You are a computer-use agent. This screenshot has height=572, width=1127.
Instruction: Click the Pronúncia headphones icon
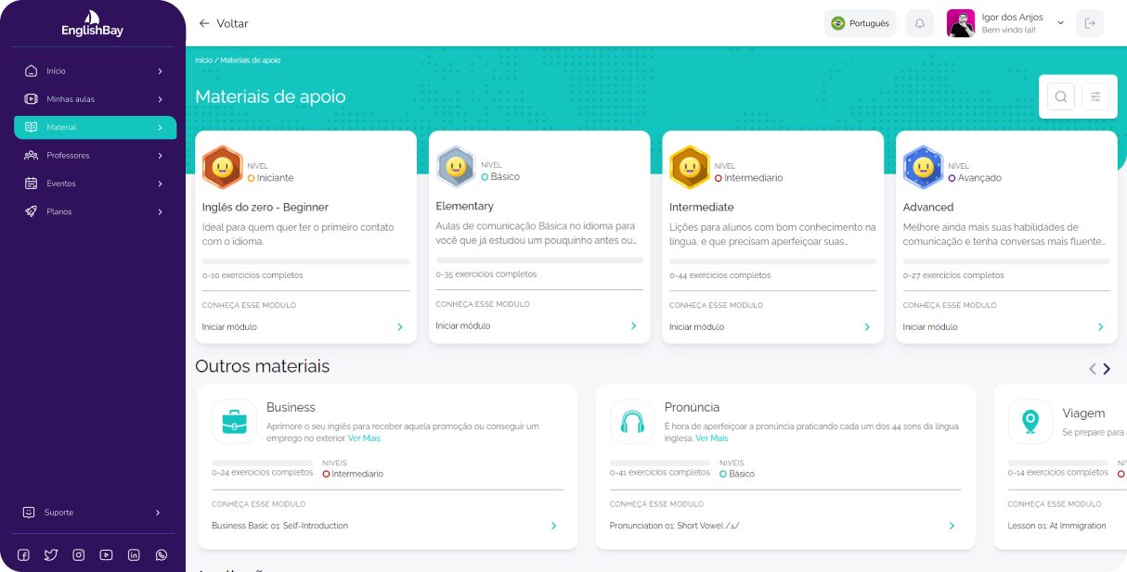tap(632, 422)
